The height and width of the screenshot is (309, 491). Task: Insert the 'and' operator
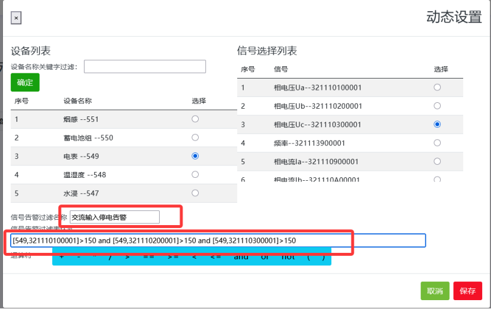241,257
